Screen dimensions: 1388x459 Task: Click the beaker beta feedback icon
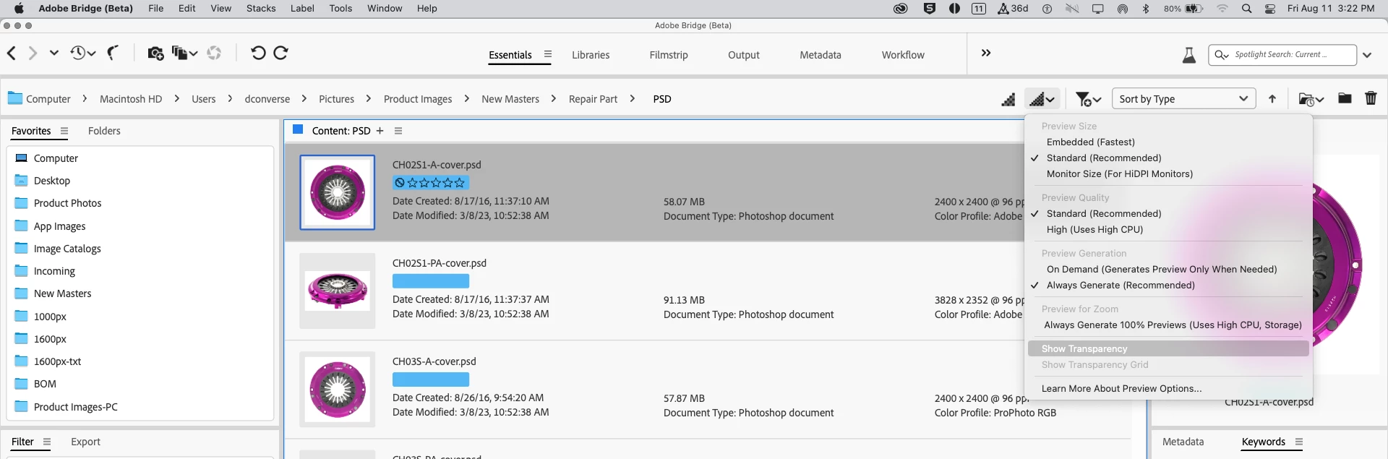pyautogui.click(x=1189, y=55)
